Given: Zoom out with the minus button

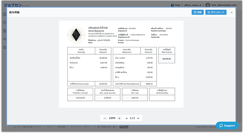Looking at the screenshot, I should [x=105, y=118].
